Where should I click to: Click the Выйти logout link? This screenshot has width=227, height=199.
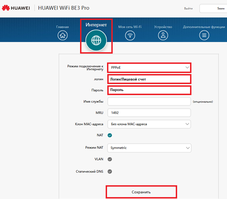tap(188, 8)
